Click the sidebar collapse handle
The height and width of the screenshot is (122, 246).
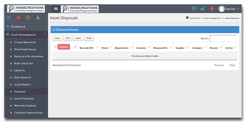pyautogui.click(x=48, y=77)
